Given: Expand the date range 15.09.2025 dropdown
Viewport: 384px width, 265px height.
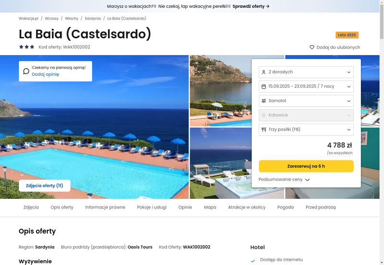Looking at the screenshot, I should pyautogui.click(x=306, y=87).
